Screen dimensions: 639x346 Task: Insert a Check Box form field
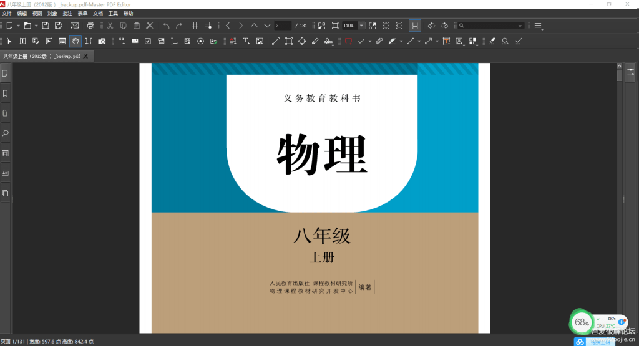pos(147,41)
